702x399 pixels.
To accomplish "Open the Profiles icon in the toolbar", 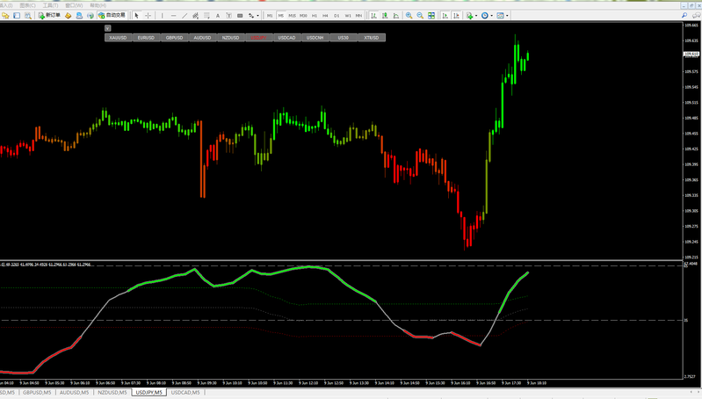I will click(17, 16).
